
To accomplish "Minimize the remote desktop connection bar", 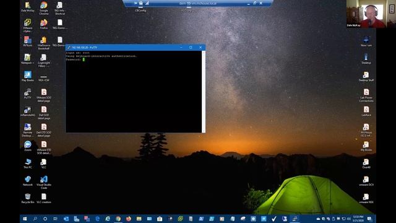I will (x=249, y=3).
